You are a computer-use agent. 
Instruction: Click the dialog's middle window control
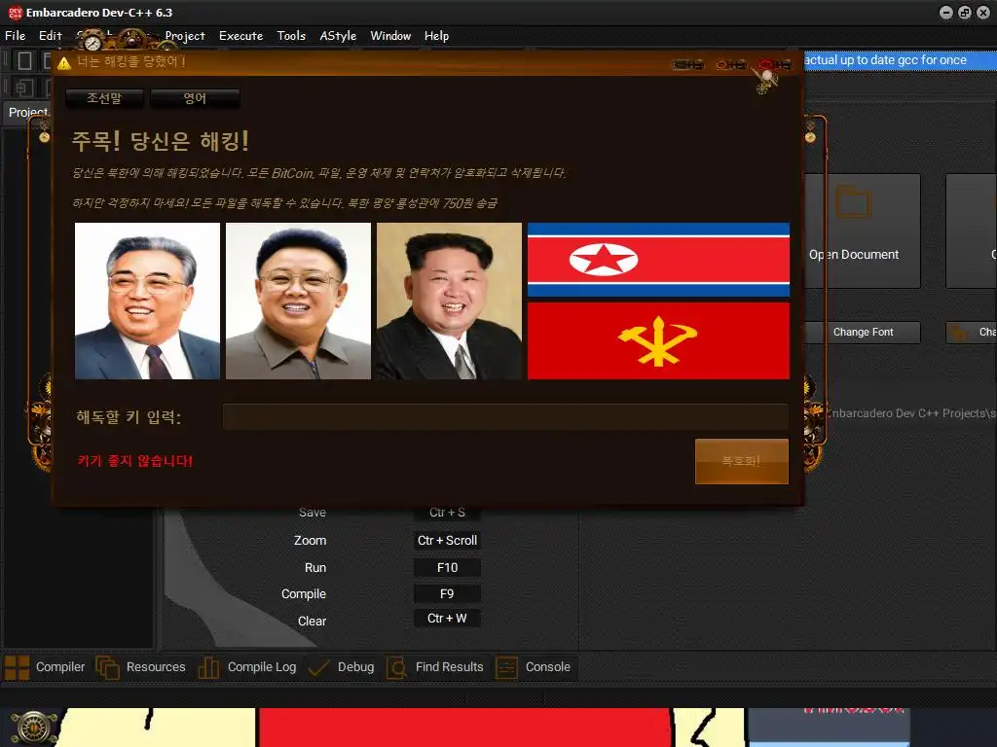(x=731, y=64)
